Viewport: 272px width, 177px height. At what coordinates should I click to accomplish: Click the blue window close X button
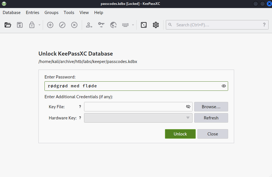pyautogui.click(x=269, y=4)
